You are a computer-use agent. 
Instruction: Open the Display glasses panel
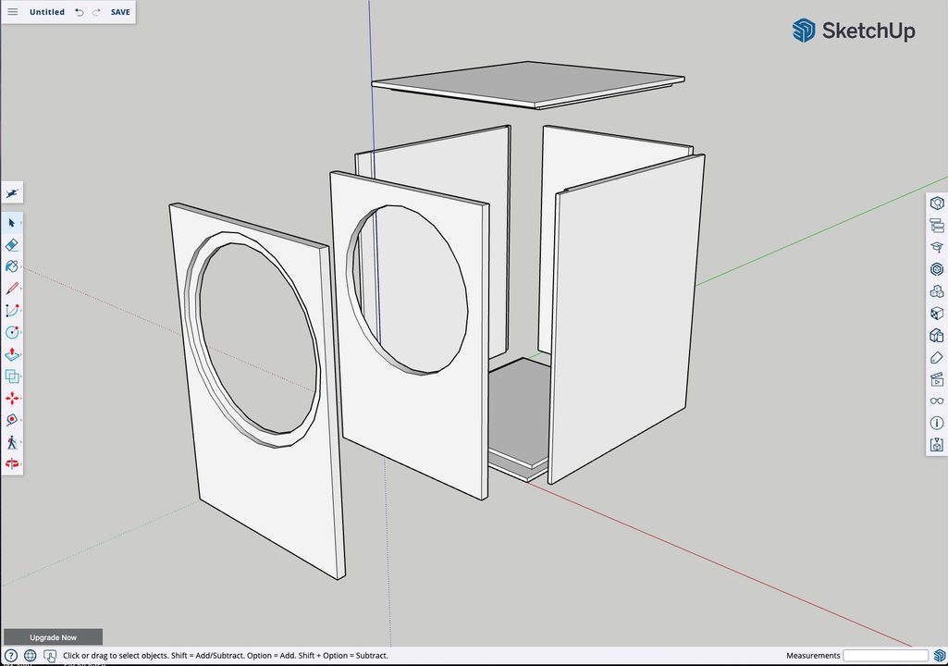[937, 401]
